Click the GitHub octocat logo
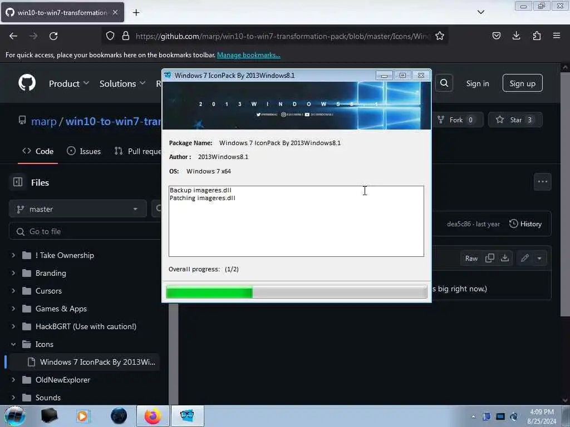 pyautogui.click(x=27, y=83)
